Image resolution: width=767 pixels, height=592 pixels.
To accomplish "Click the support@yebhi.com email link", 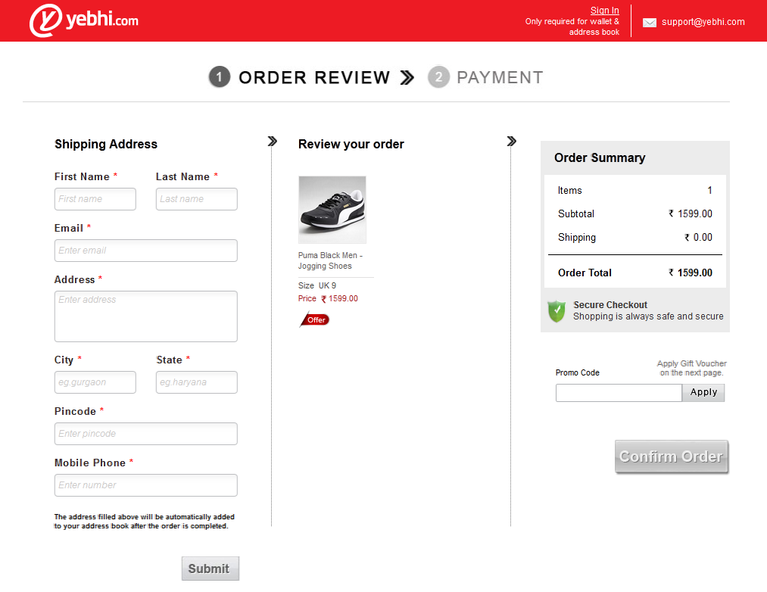I will pyautogui.click(x=703, y=22).
